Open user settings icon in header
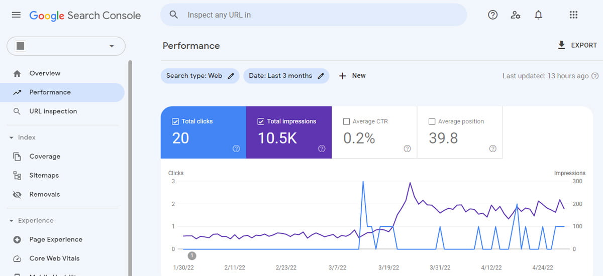Screen dimensions: 603x276 click(x=515, y=15)
